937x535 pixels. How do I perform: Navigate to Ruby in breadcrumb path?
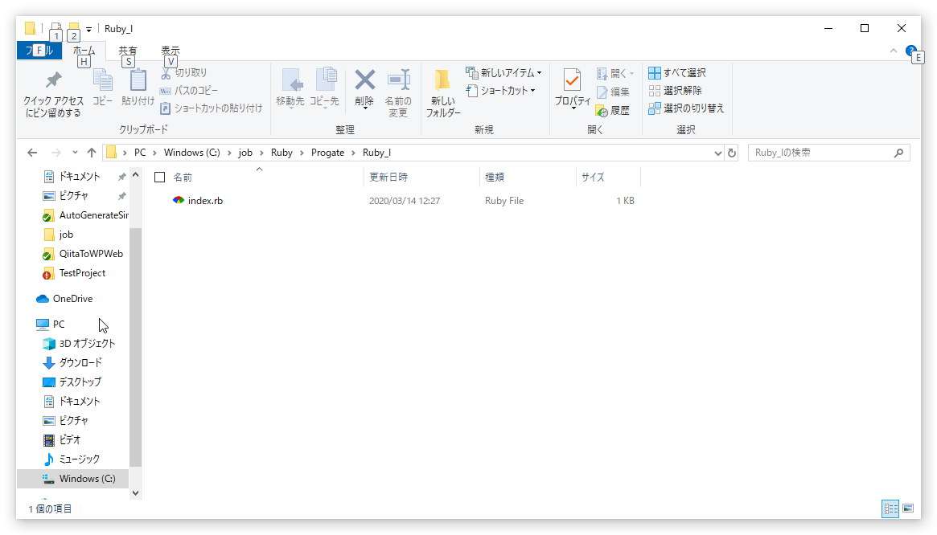click(282, 153)
